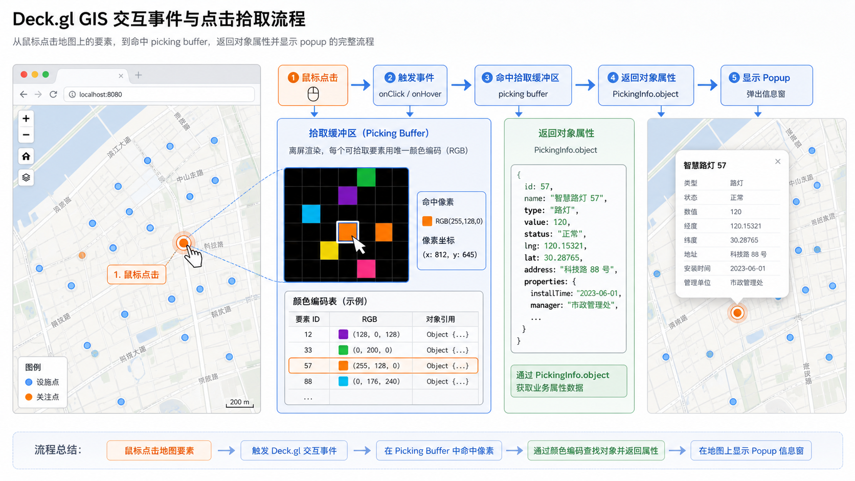Click the 设施点 legend entry

pos(42,382)
